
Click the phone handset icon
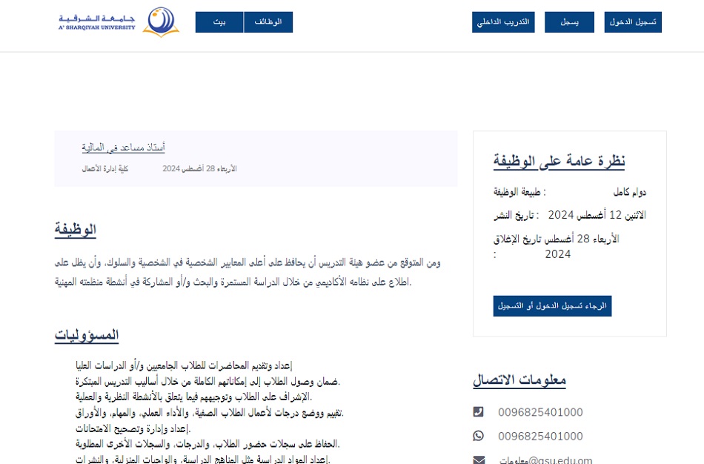coord(478,412)
